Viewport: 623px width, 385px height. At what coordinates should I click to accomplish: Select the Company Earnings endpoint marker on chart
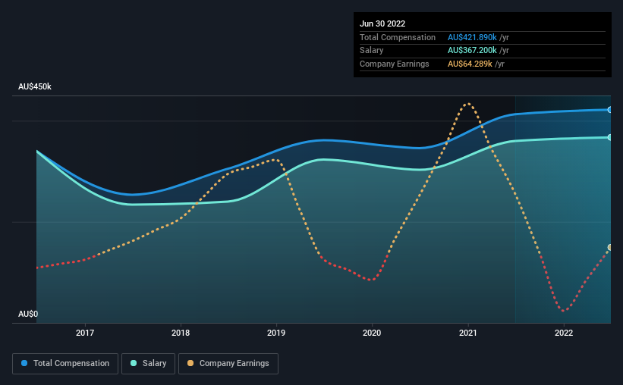click(609, 248)
